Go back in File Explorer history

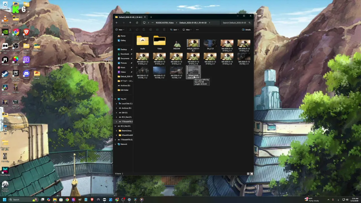click(x=117, y=23)
